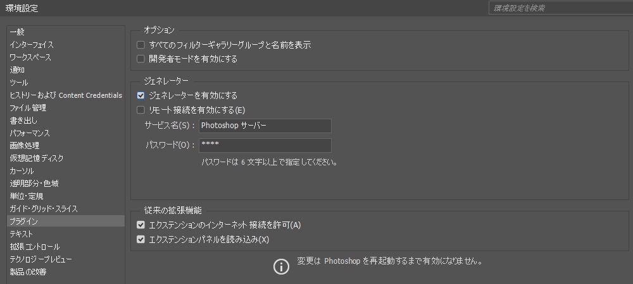
Task: Click the オプション group heading
Action: coord(159,30)
